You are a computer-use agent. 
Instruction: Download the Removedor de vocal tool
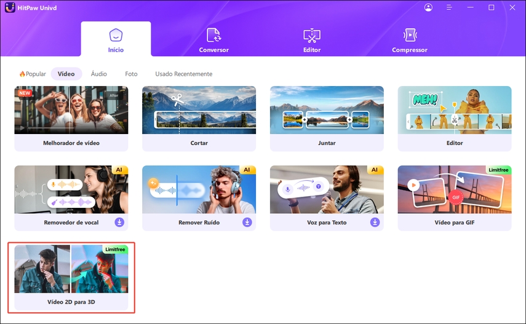119,222
